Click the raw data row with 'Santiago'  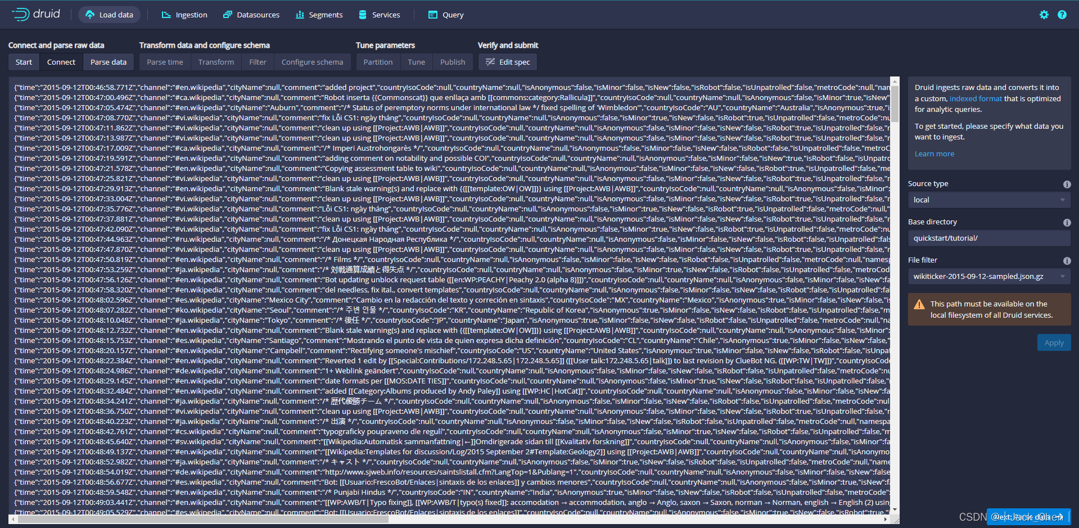[x=452, y=340]
